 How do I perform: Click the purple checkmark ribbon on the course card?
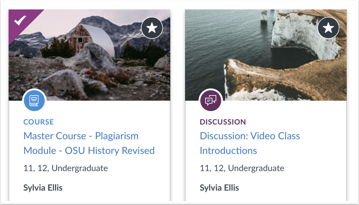(x=20, y=22)
